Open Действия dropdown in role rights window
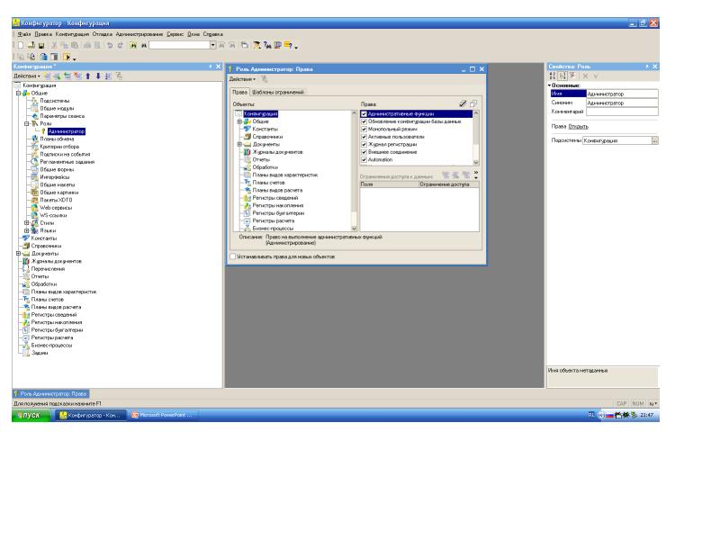Image resolution: width=720 pixels, height=540 pixels. coord(242,79)
